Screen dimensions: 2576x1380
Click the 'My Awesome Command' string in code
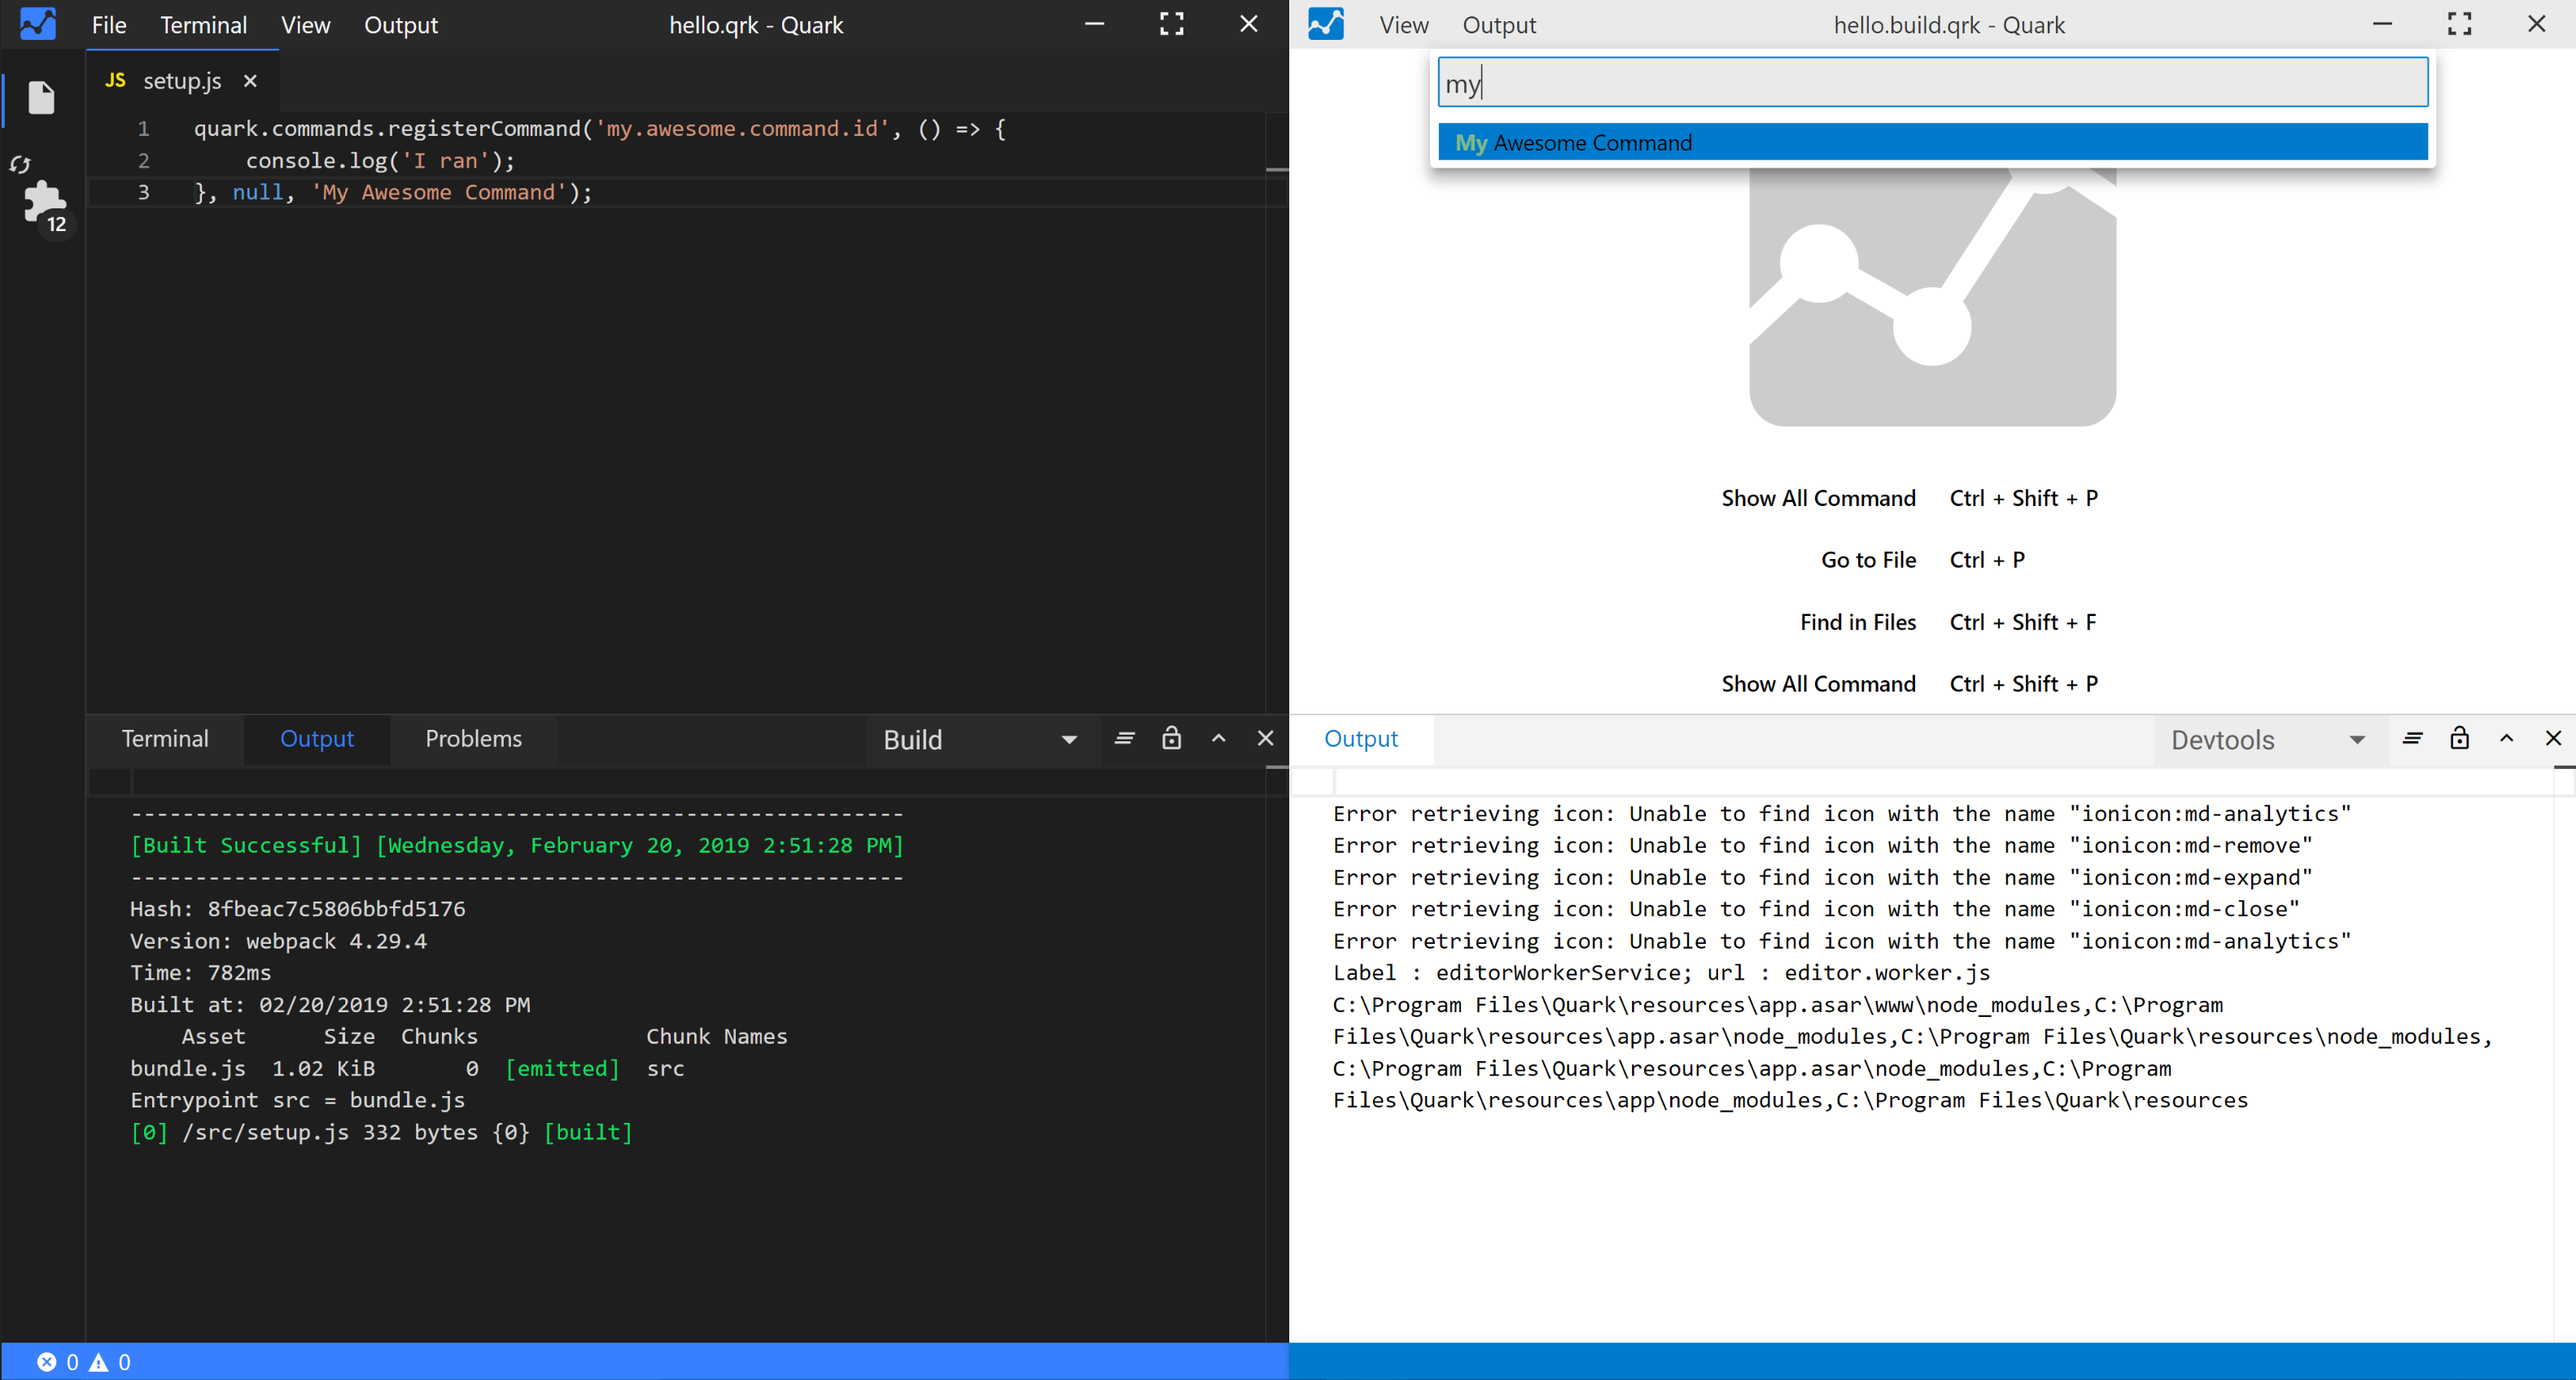click(439, 193)
